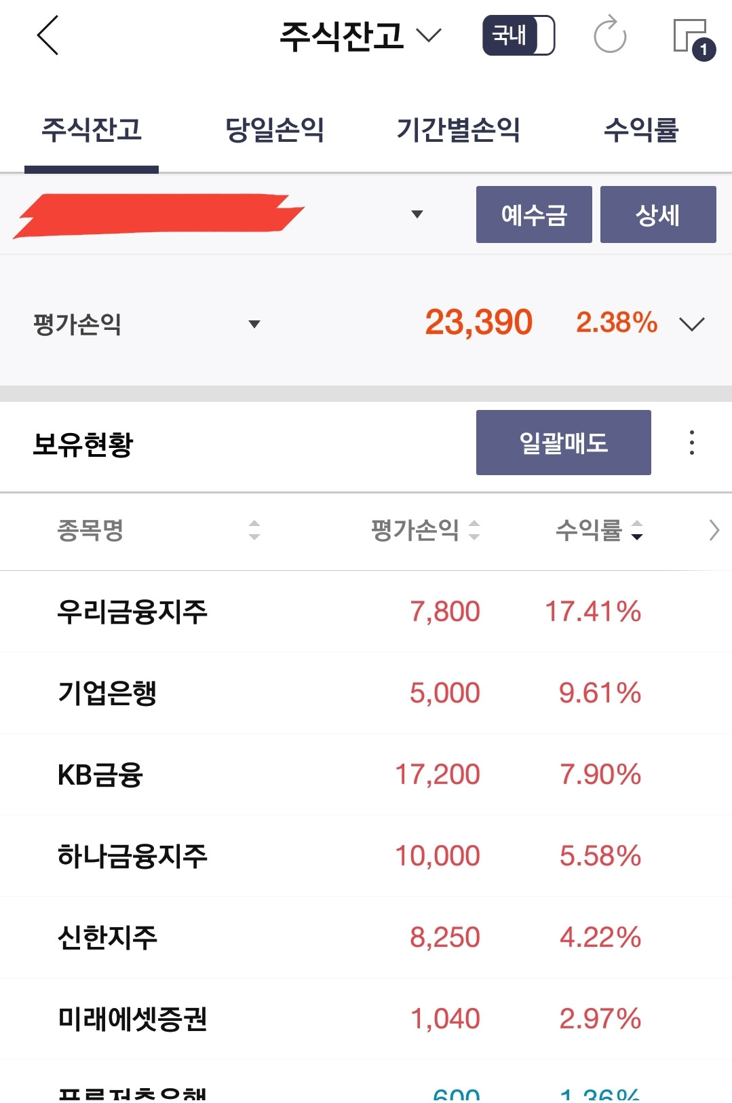The image size is (732, 1103).
Task: Open the account selector dropdown arrow
Action: (417, 214)
